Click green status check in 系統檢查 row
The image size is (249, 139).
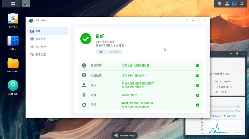coord(197,76)
